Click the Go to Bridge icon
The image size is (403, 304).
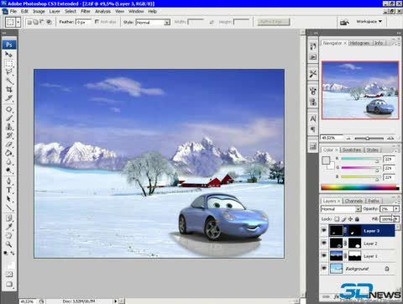344,22
